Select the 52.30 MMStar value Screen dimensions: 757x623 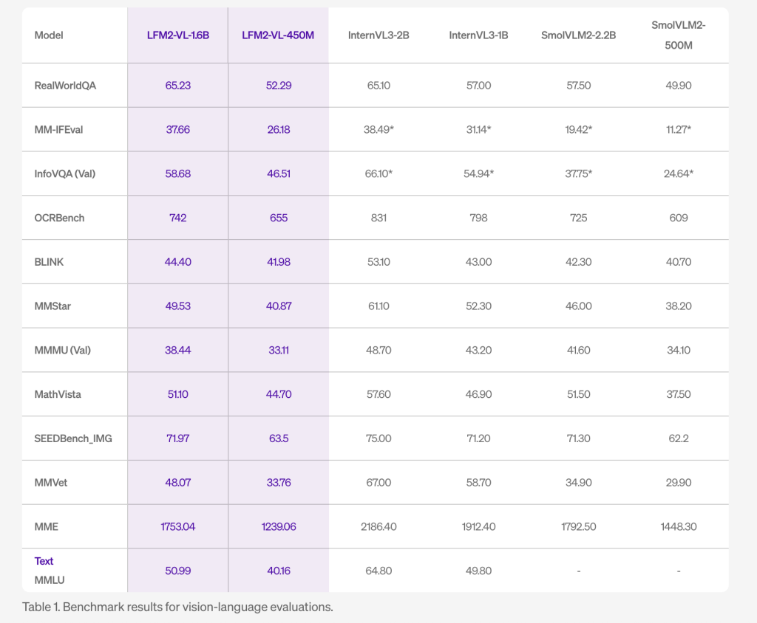(478, 306)
